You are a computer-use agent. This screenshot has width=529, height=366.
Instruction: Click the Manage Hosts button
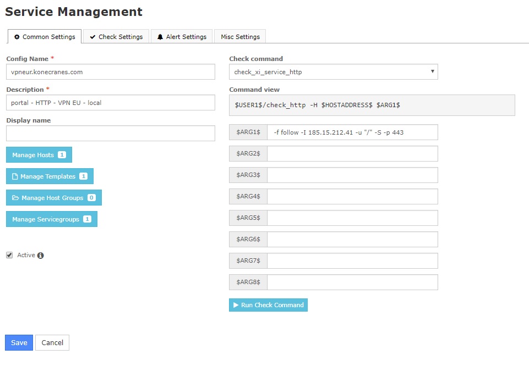point(39,155)
